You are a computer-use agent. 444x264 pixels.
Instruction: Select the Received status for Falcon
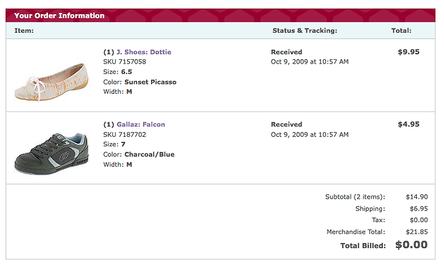287,125
